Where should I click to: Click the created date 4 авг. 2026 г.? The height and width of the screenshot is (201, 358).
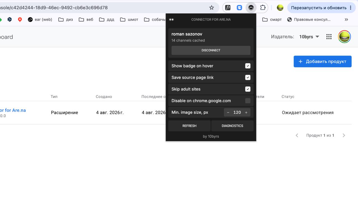pyautogui.click(x=110, y=113)
